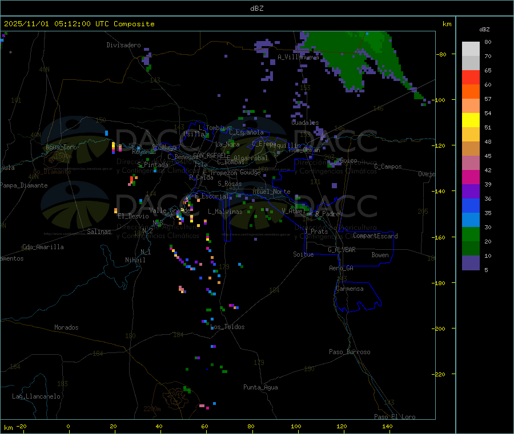
Task: Click the Punta_Agua label
Action: pyautogui.click(x=260, y=387)
